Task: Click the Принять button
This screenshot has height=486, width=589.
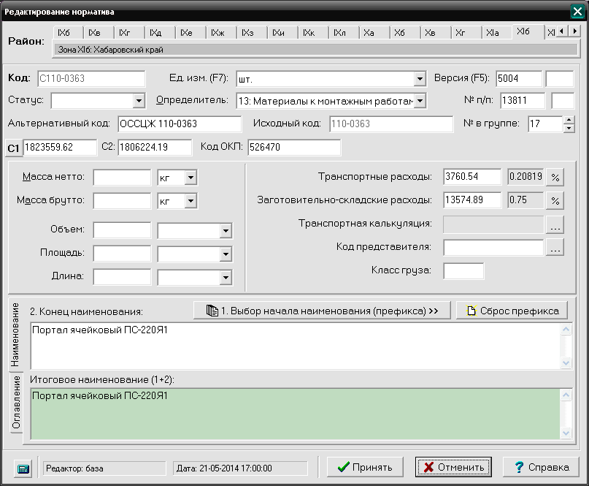Action: (365, 467)
